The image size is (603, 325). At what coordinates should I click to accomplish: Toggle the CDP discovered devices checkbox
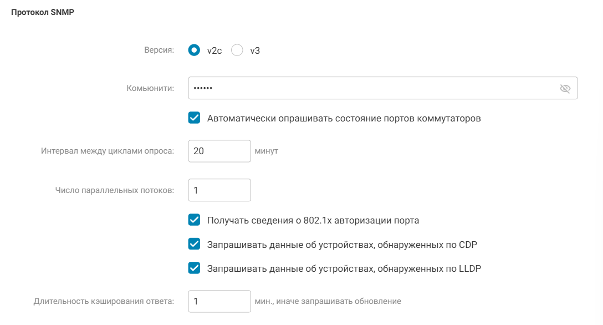[x=194, y=244]
